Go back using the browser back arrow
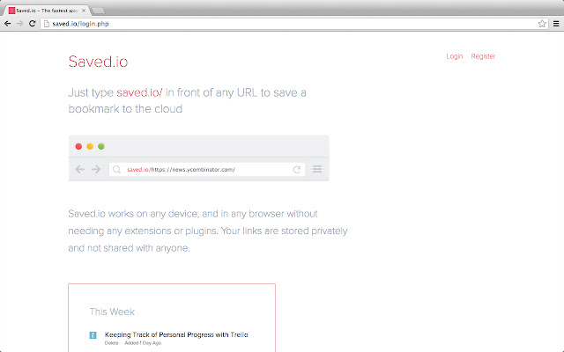The image size is (564, 352). 8,24
